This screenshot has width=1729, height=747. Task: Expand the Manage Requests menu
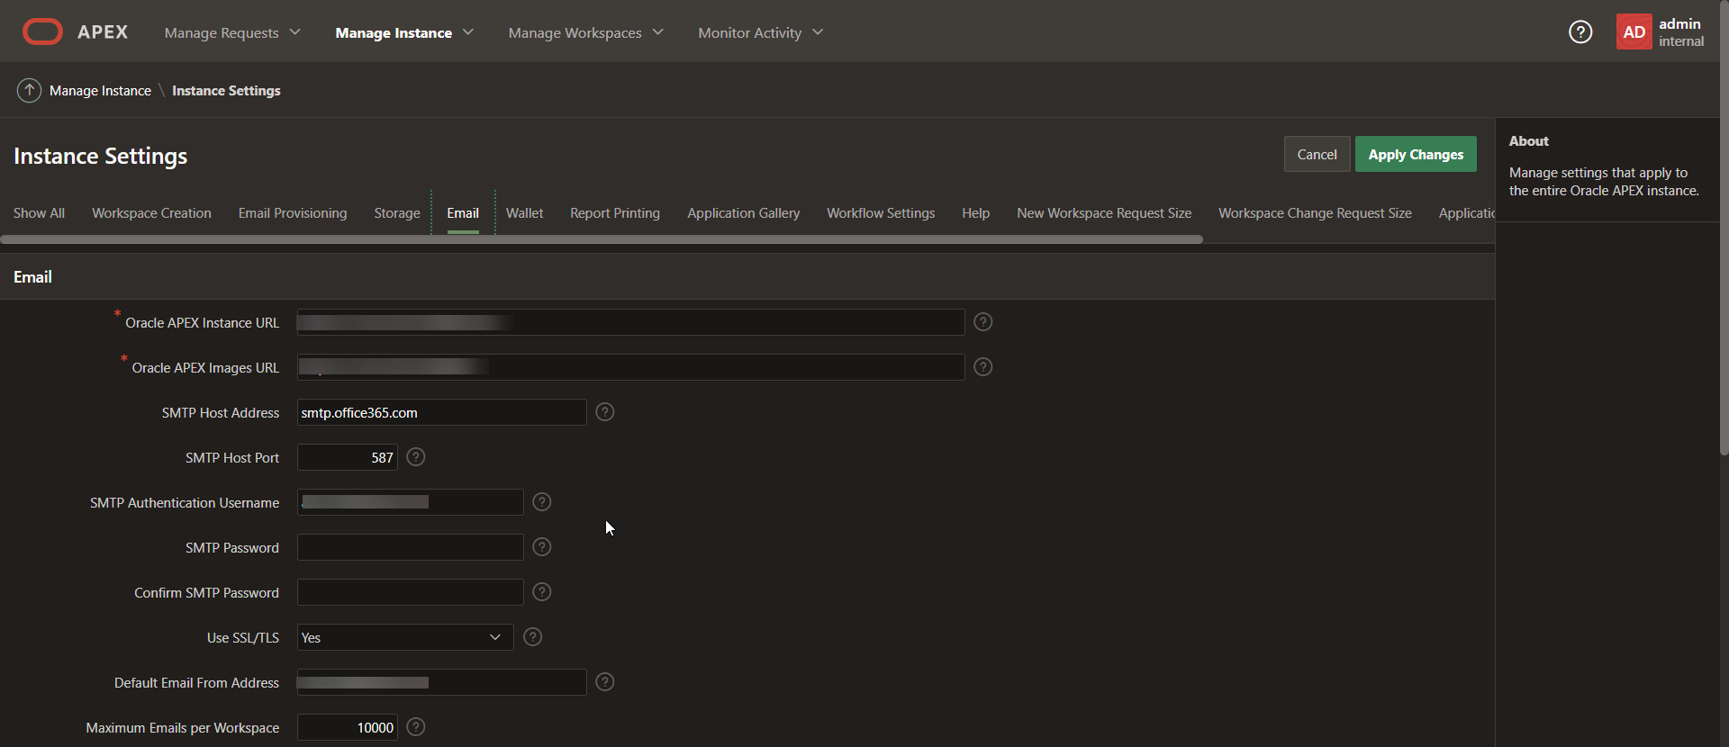click(x=231, y=32)
